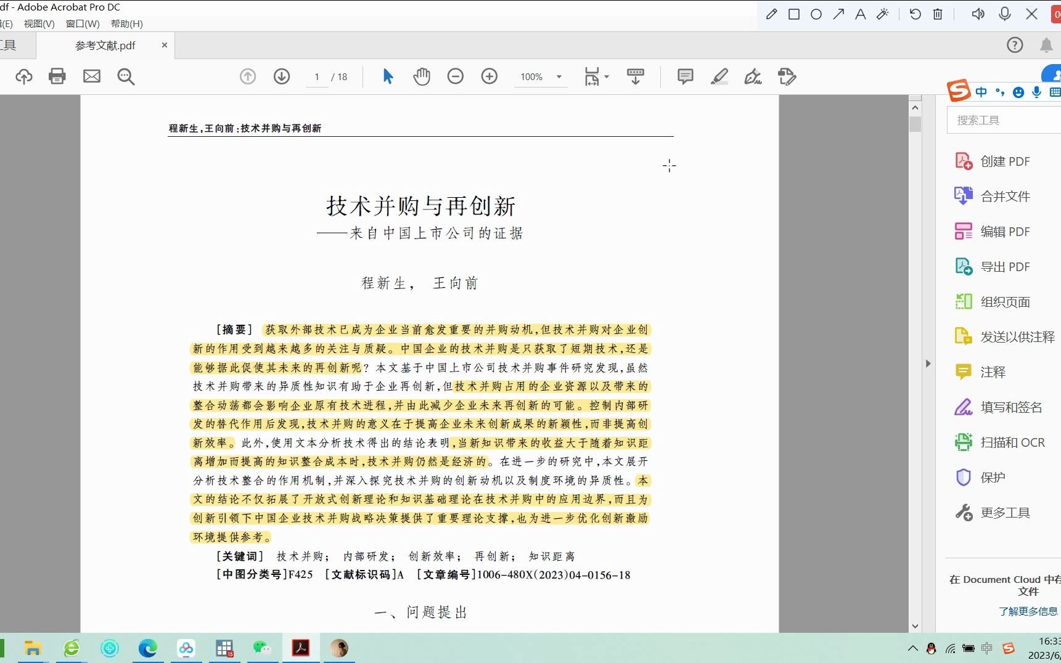Open the 更多工具 option
Image resolution: width=1061 pixels, height=663 pixels.
[x=993, y=513]
